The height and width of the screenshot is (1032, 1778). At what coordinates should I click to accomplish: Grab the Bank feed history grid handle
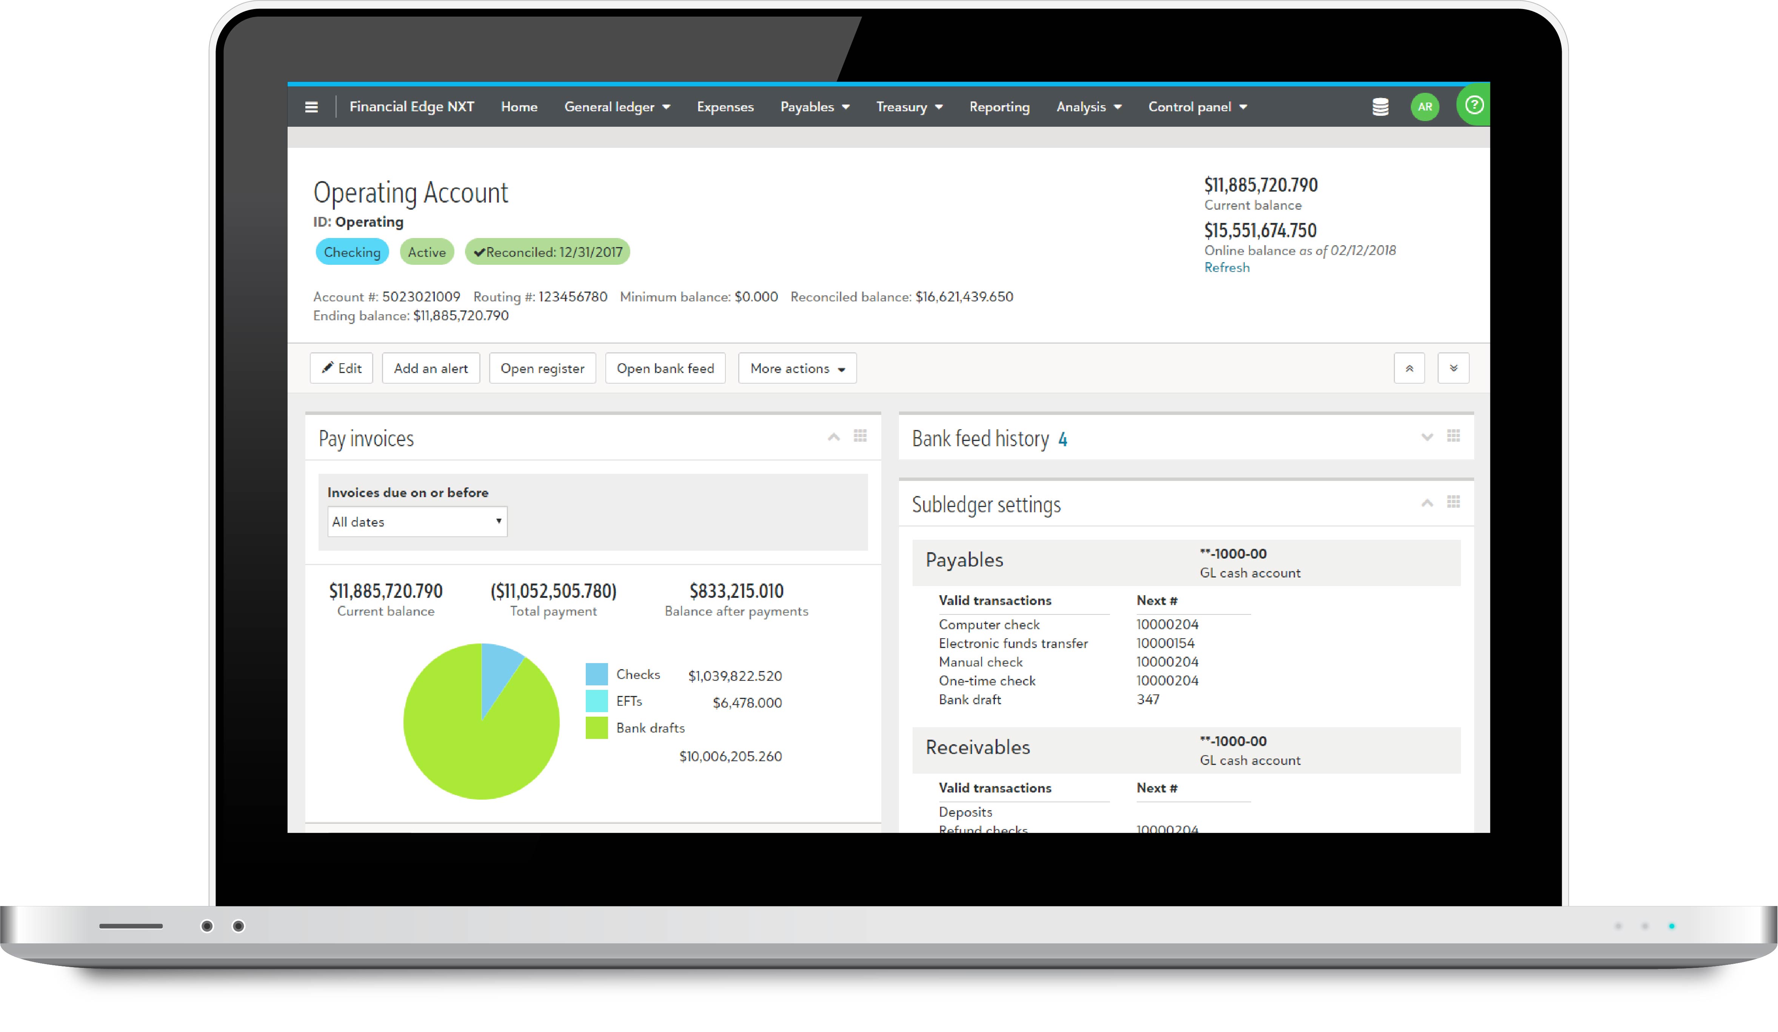point(1453,436)
